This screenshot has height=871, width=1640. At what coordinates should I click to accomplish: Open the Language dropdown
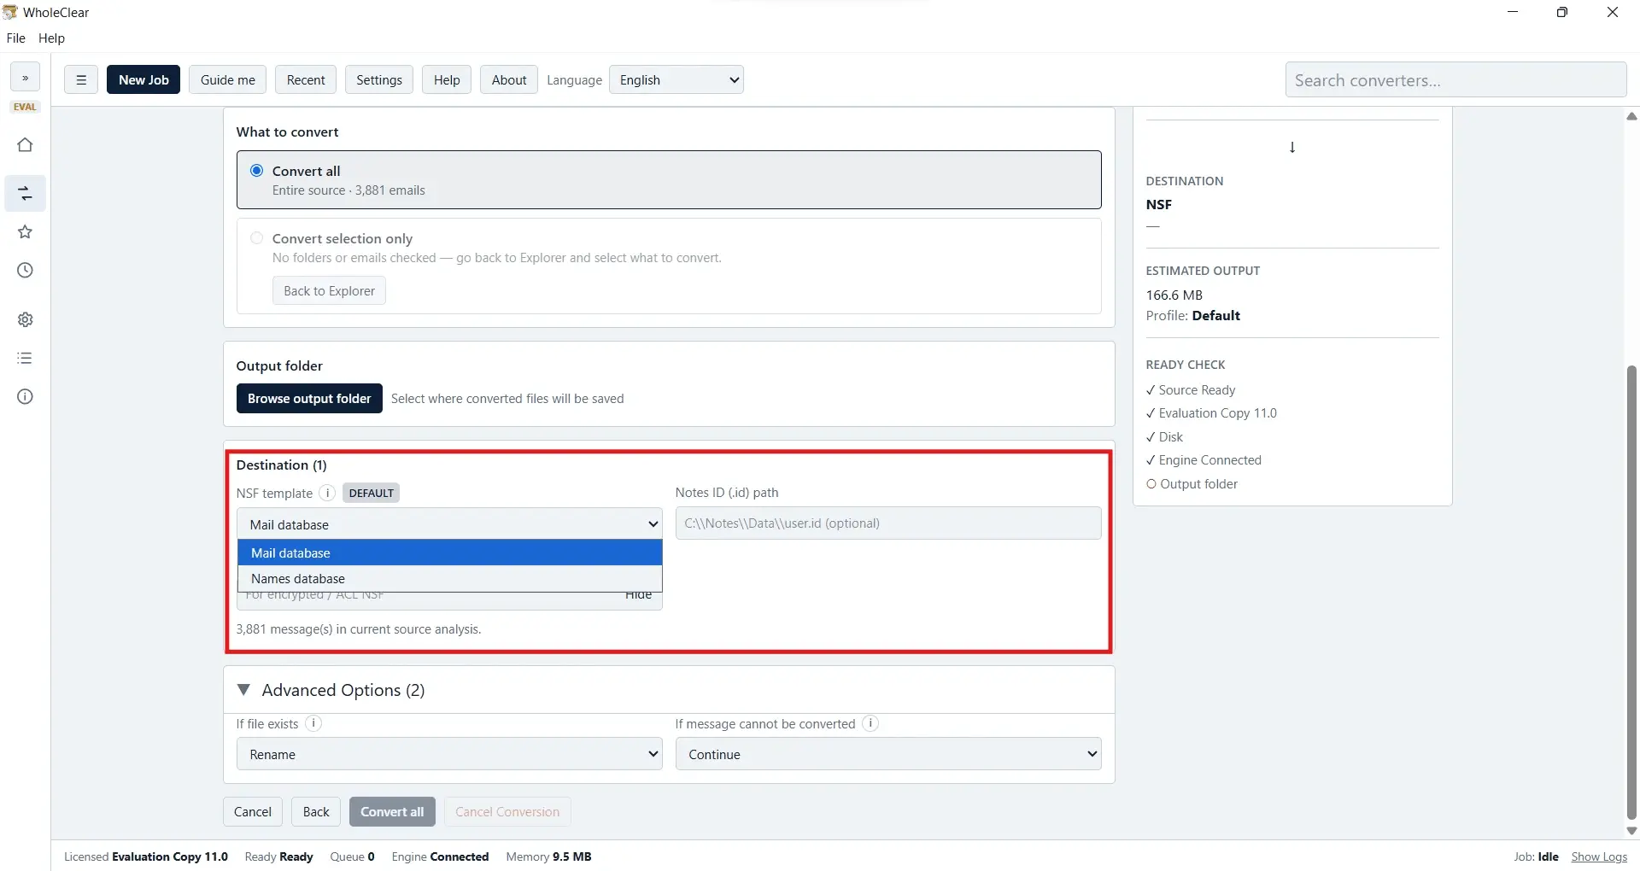pos(676,79)
